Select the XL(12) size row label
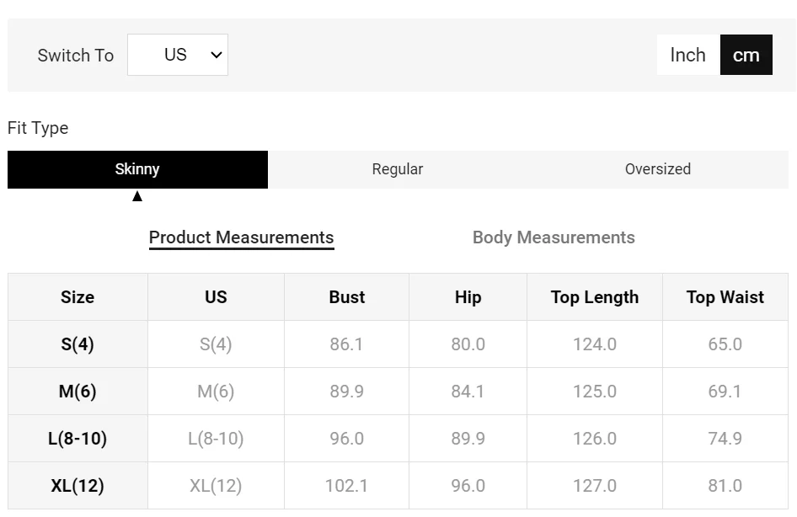 tap(78, 486)
